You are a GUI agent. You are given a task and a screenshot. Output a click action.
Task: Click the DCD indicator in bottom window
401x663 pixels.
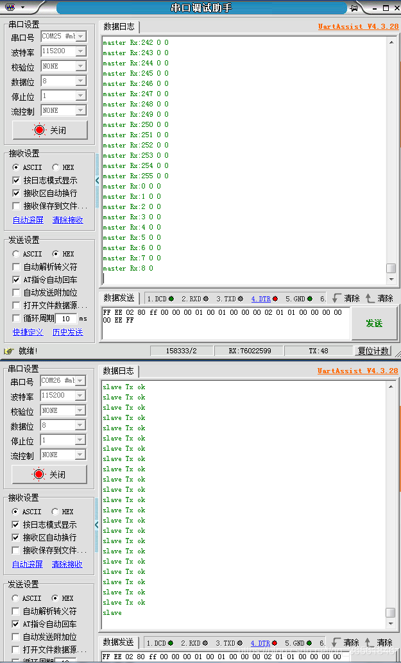tap(171, 642)
